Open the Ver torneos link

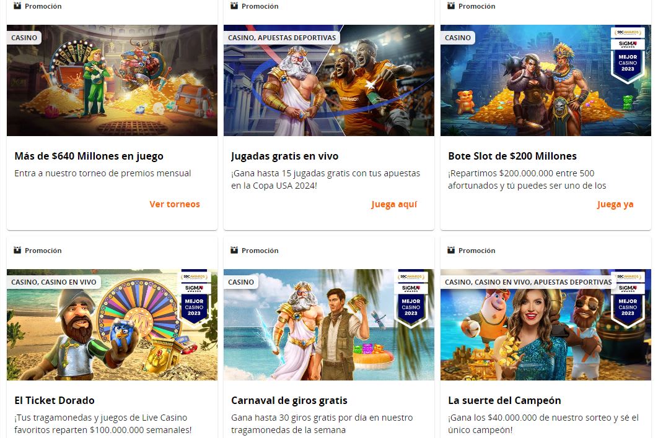(175, 204)
